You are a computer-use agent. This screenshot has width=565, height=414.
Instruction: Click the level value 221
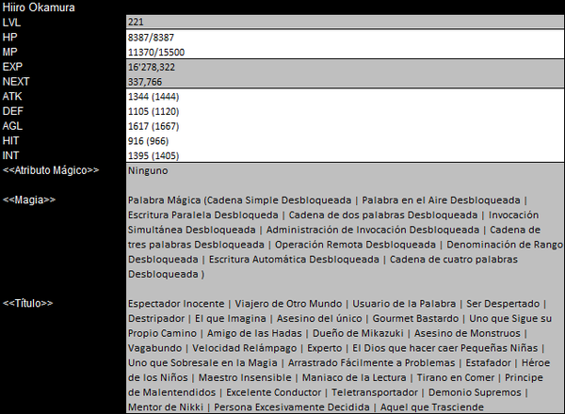(136, 22)
